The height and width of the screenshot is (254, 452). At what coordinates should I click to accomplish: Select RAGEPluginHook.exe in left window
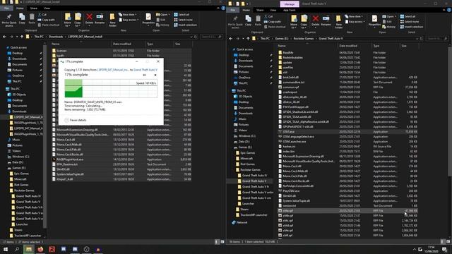coord(122,159)
